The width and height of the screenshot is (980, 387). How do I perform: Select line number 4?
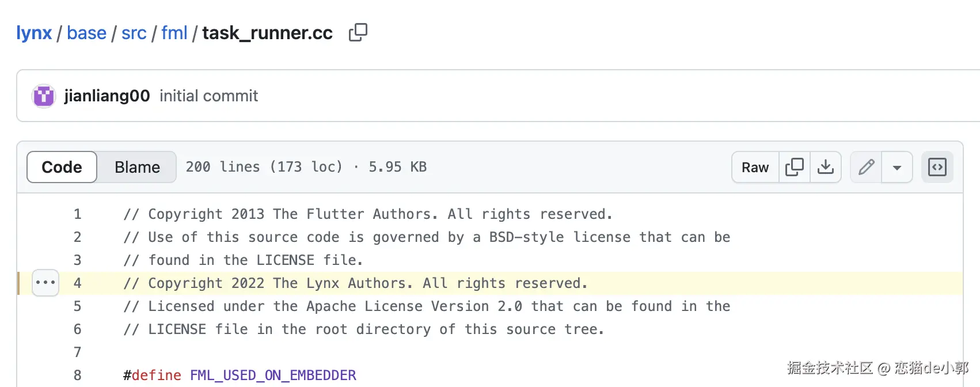point(77,283)
